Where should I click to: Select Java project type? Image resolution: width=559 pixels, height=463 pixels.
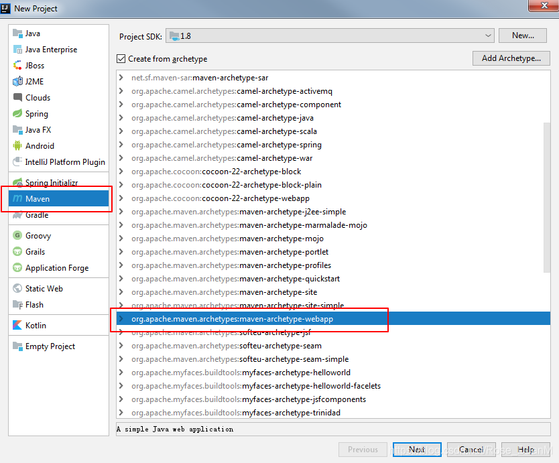59,33
